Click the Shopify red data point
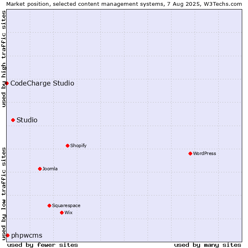This screenshot has width=248, height=248. click(x=67, y=145)
